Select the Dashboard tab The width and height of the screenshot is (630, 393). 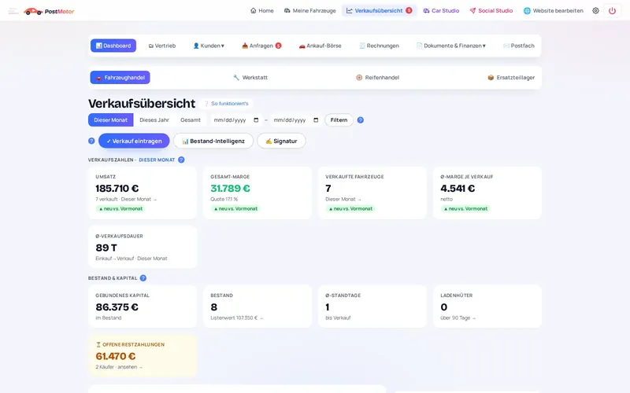(x=113, y=46)
